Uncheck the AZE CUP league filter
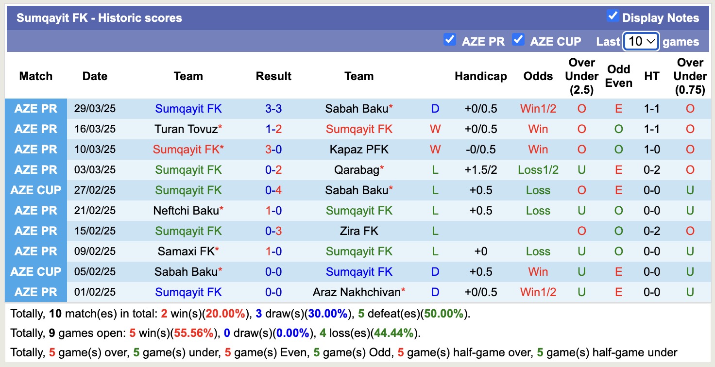The width and height of the screenshot is (715, 367). click(518, 40)
